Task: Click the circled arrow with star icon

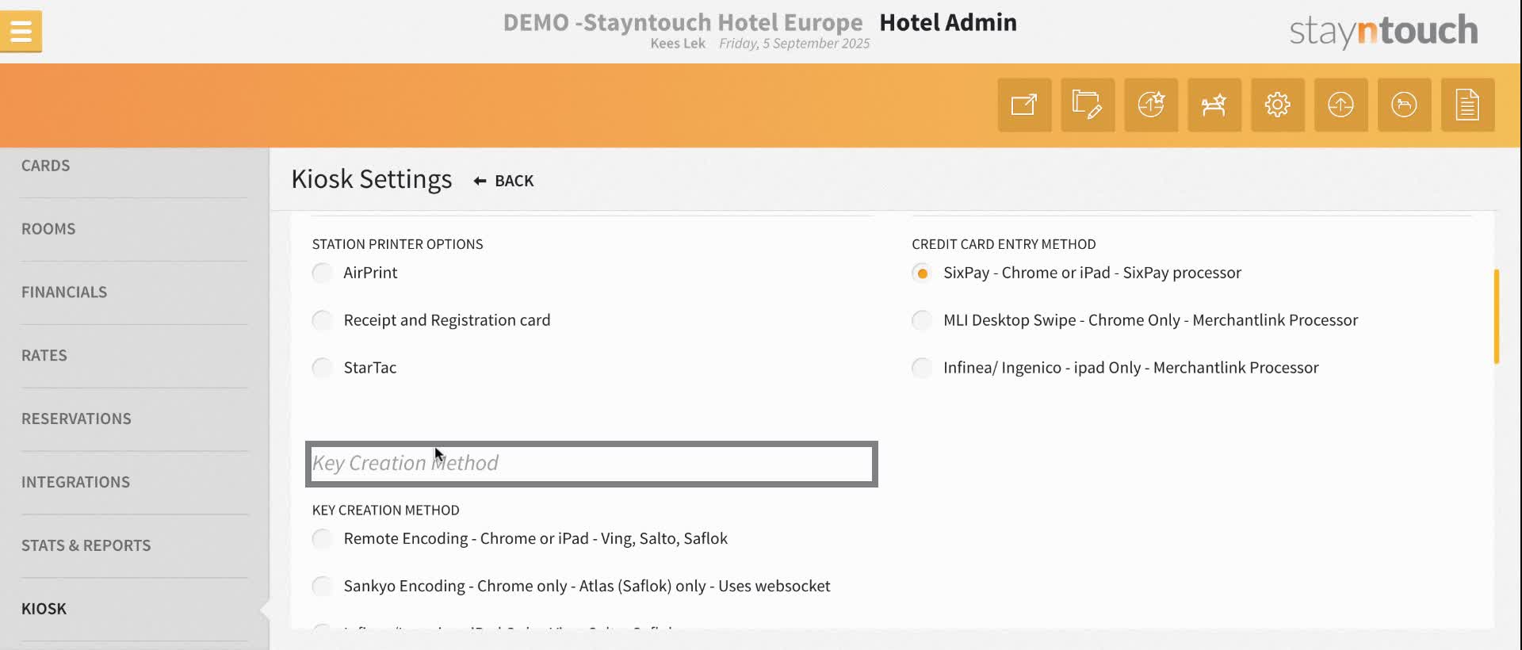Action: click(x=1151, y=105)
